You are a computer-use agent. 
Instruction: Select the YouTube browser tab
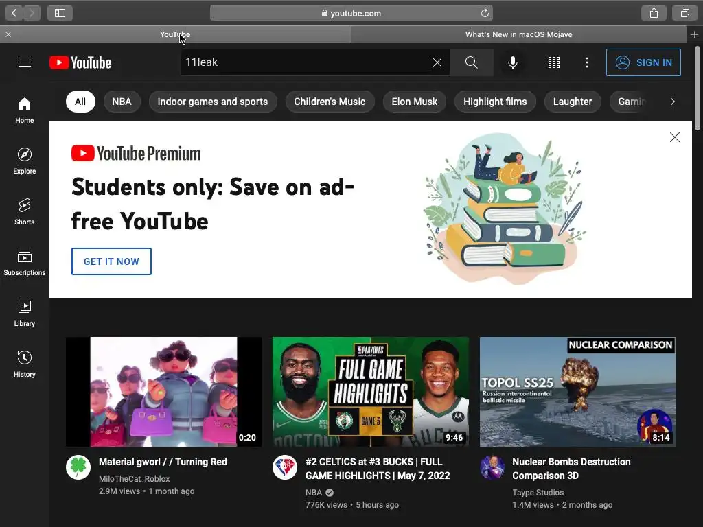175,34
